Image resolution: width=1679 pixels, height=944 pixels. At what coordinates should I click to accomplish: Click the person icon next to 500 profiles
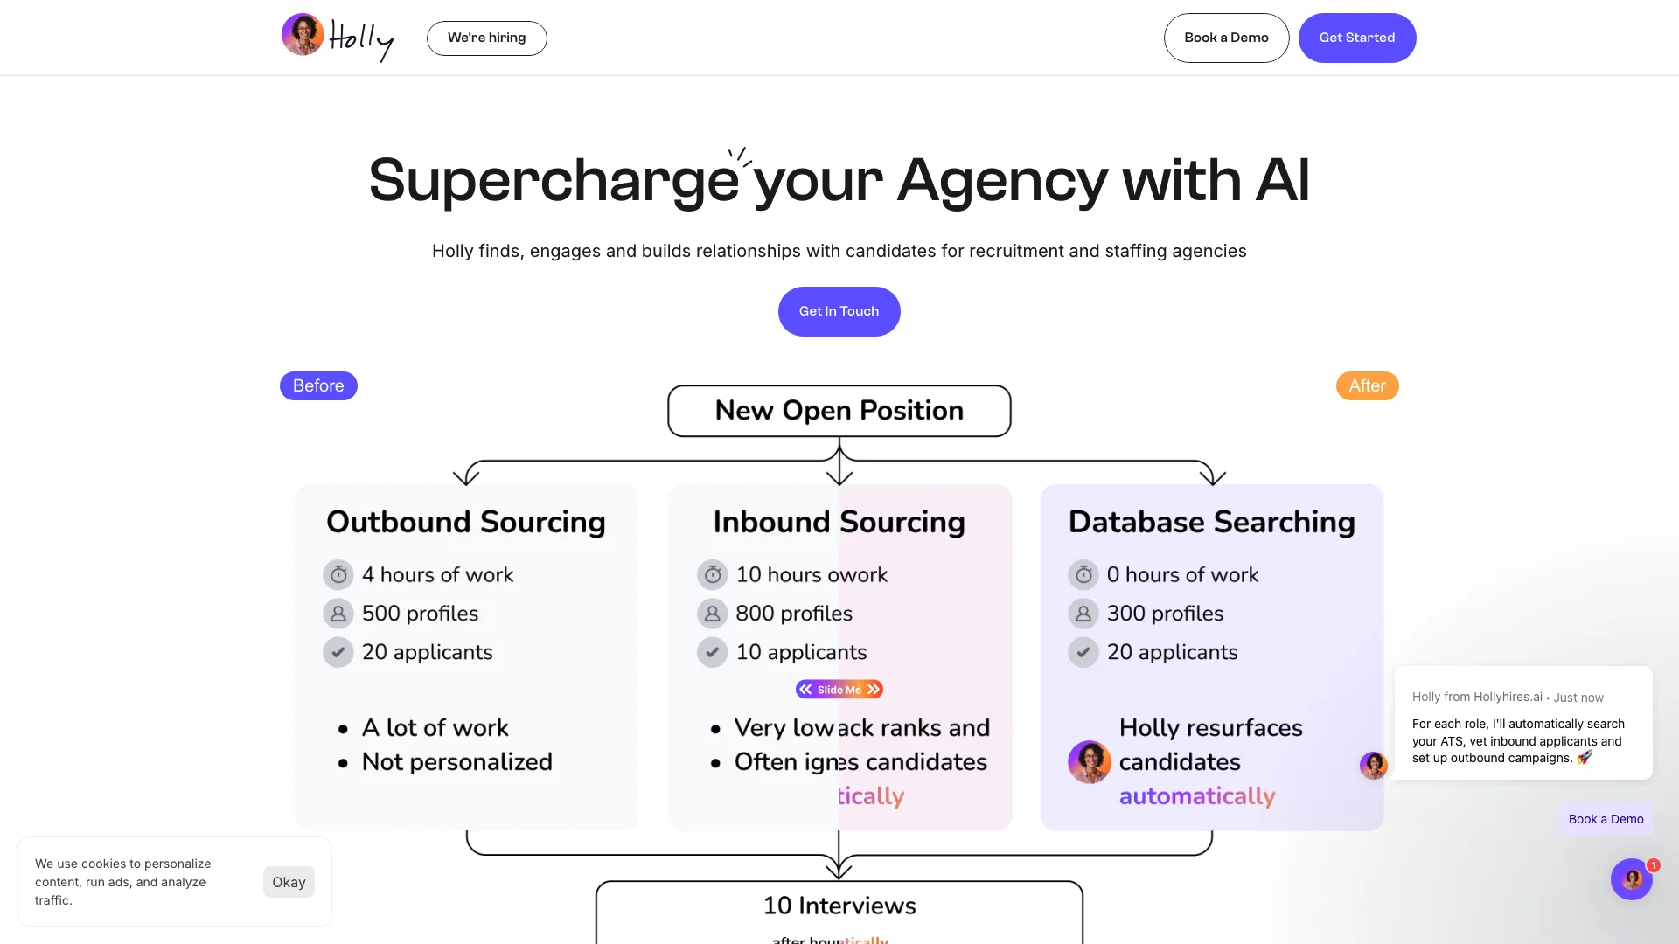338,614
